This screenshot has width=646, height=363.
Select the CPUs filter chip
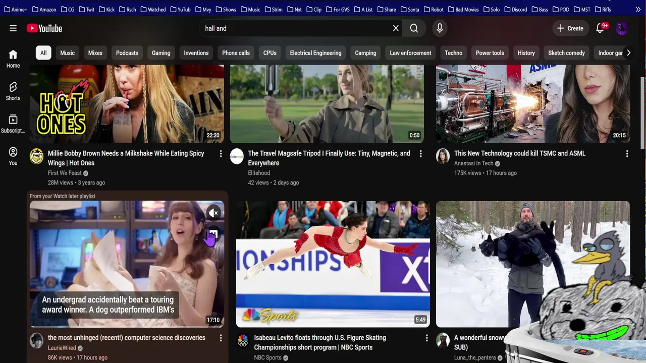[270, 53]
